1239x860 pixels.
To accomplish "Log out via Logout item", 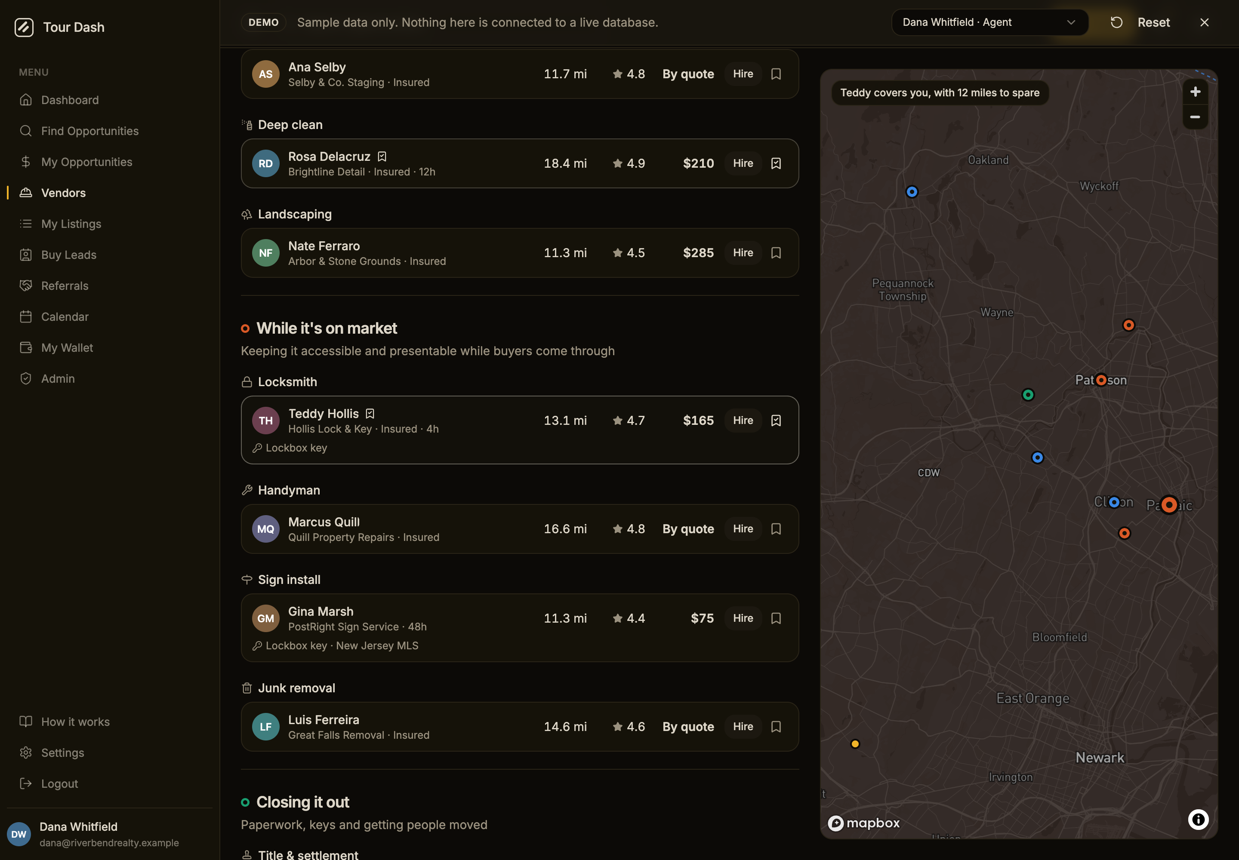I will (110, 784).
